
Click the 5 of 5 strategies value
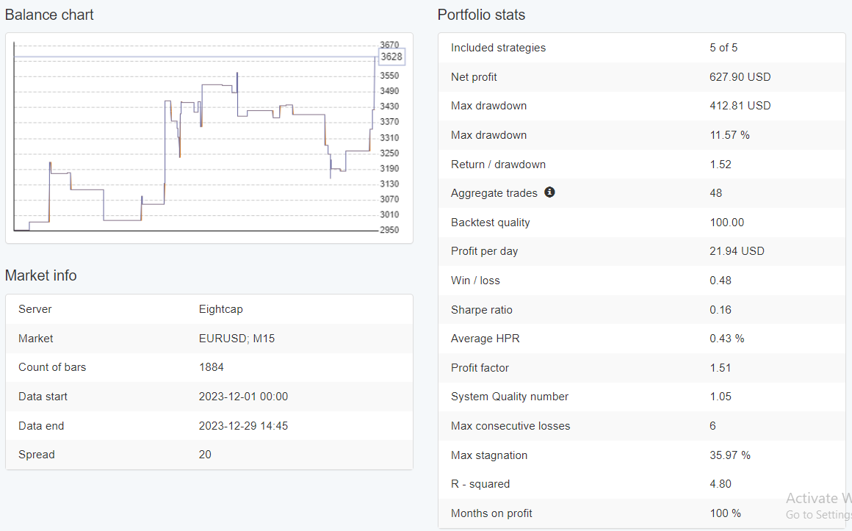coord(723,48)
